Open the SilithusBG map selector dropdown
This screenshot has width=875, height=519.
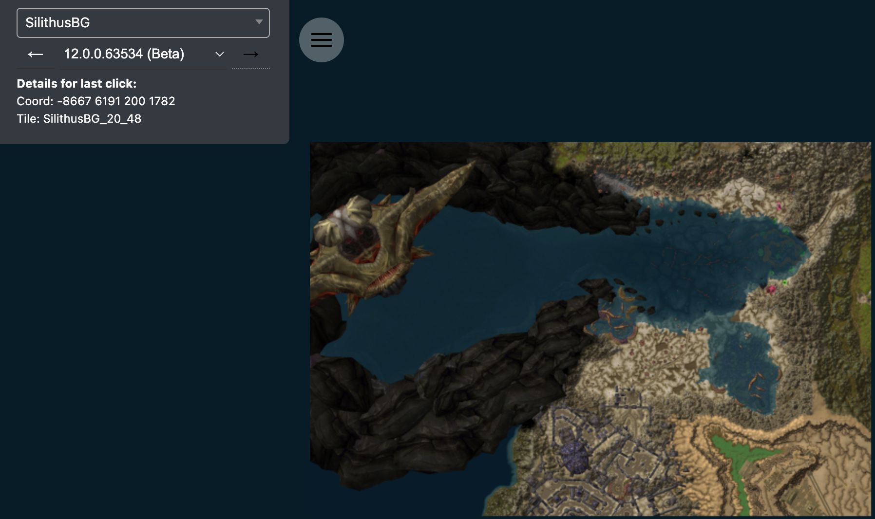tap(143, 23)
